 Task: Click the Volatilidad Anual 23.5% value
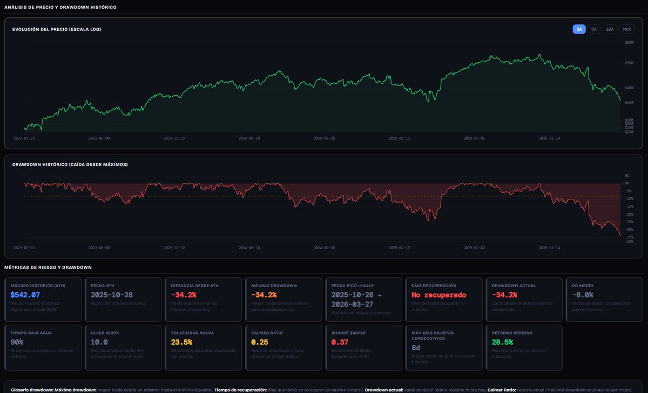tap(182, 342)
